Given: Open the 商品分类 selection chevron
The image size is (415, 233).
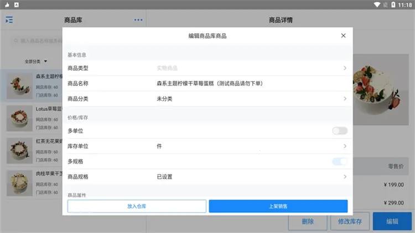Looking at the screenshot, I should point(345,99).
